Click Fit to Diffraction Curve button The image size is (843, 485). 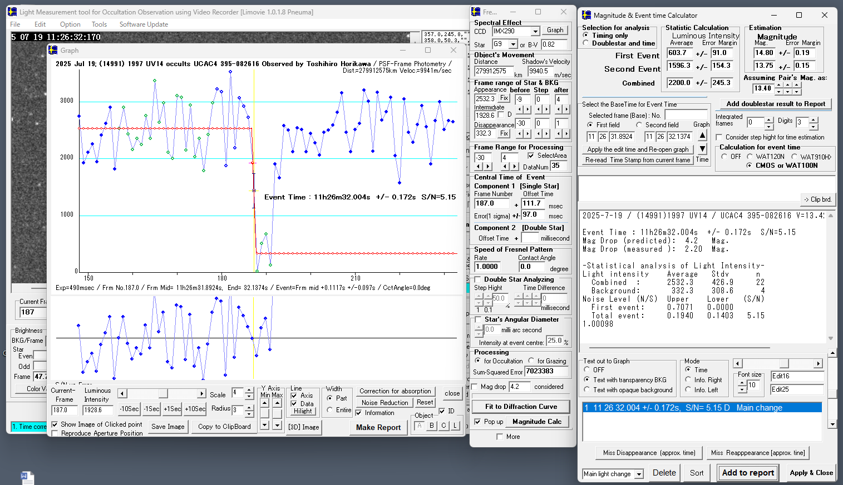520,407
